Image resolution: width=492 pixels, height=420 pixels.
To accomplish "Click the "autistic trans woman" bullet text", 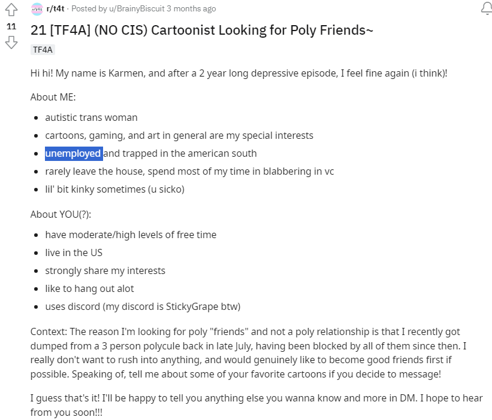I will pyautogui.click(x=91, y=117).
